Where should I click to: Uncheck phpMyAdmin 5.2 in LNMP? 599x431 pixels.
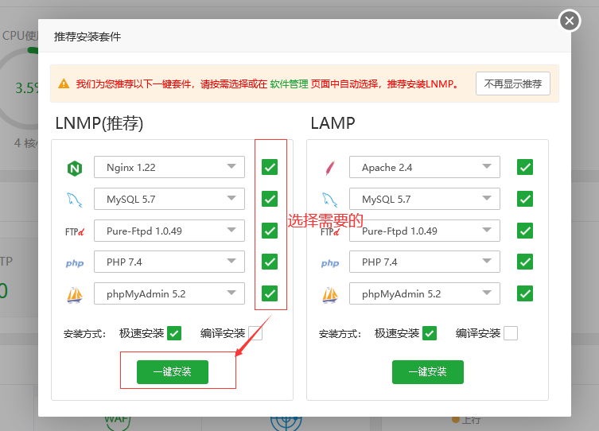tap(270, 293)
